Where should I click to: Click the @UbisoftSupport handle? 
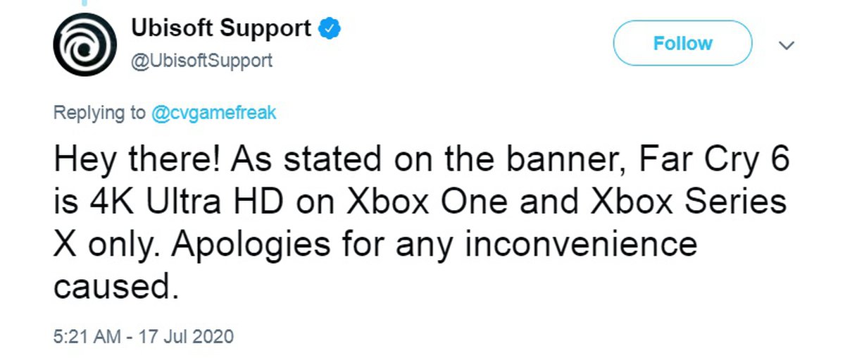201,61
